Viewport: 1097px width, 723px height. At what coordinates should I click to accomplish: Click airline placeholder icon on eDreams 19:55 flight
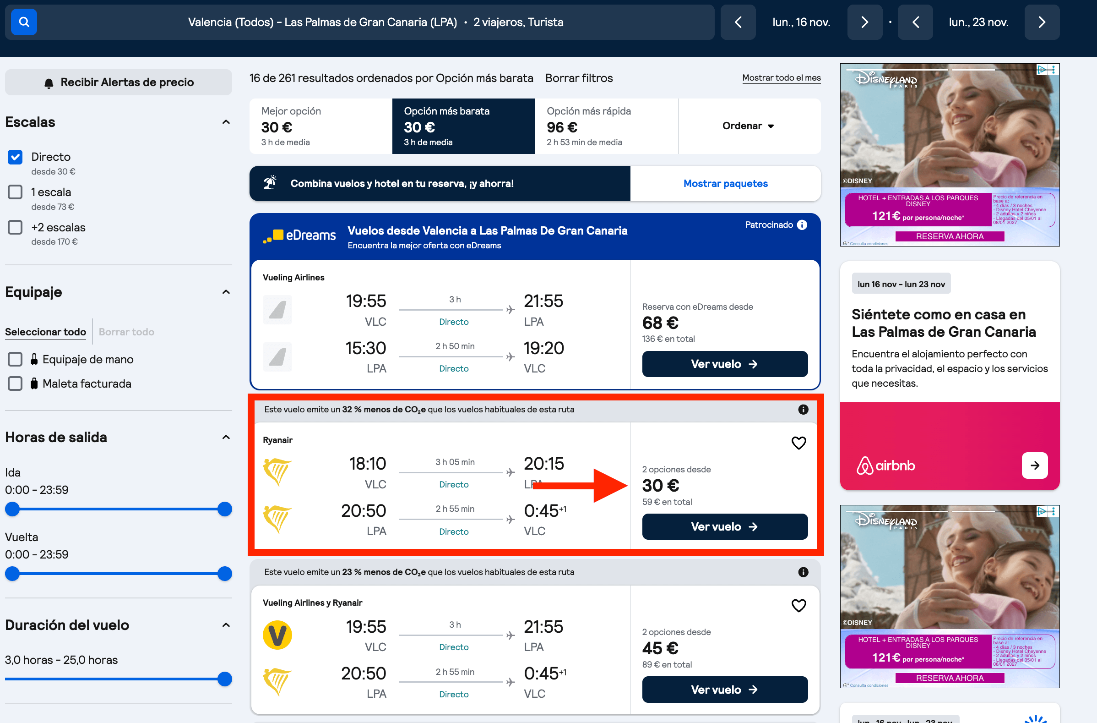point(277,310)
